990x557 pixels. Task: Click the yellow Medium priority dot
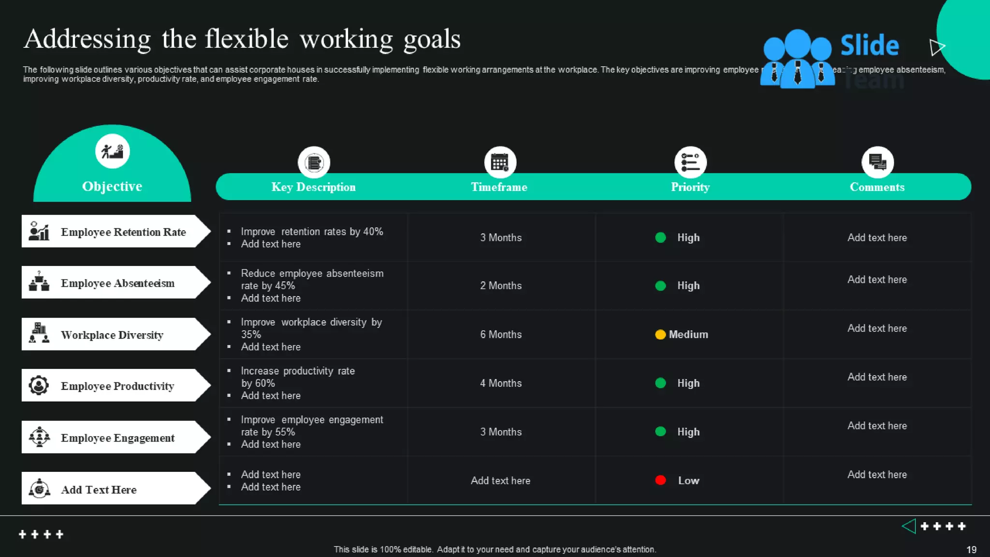[x=660, y=335]
